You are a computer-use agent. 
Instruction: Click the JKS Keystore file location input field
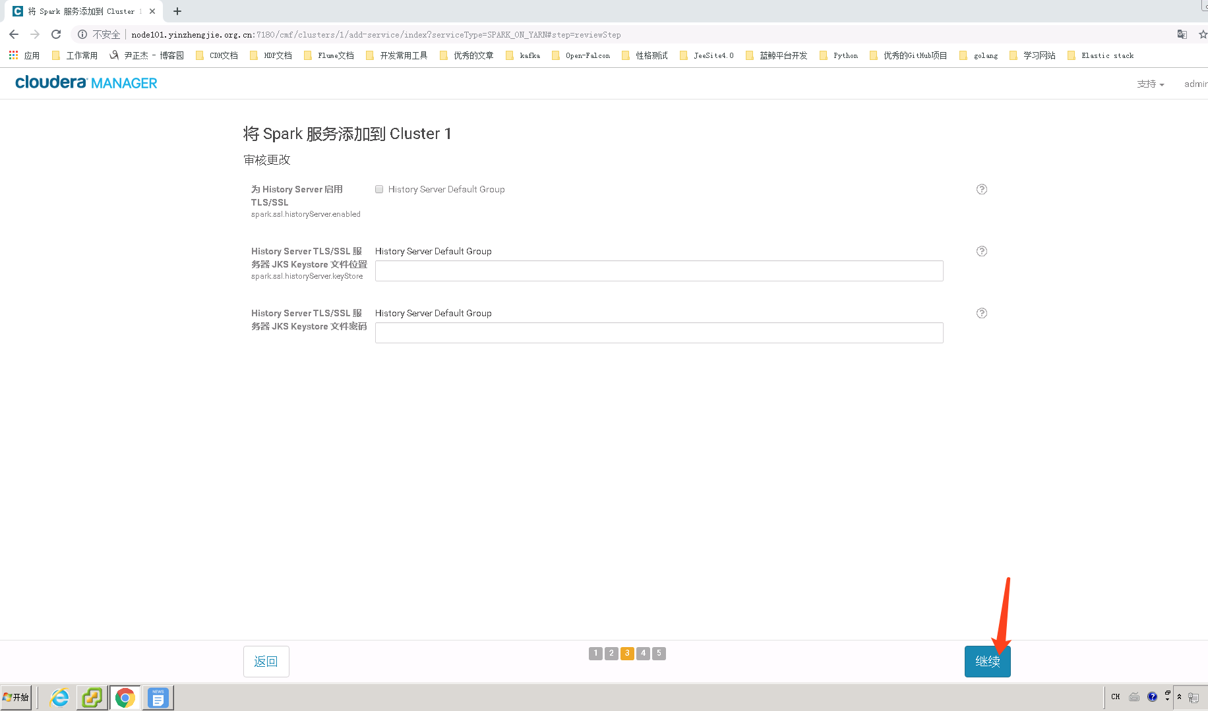click(x=659, y=270)
